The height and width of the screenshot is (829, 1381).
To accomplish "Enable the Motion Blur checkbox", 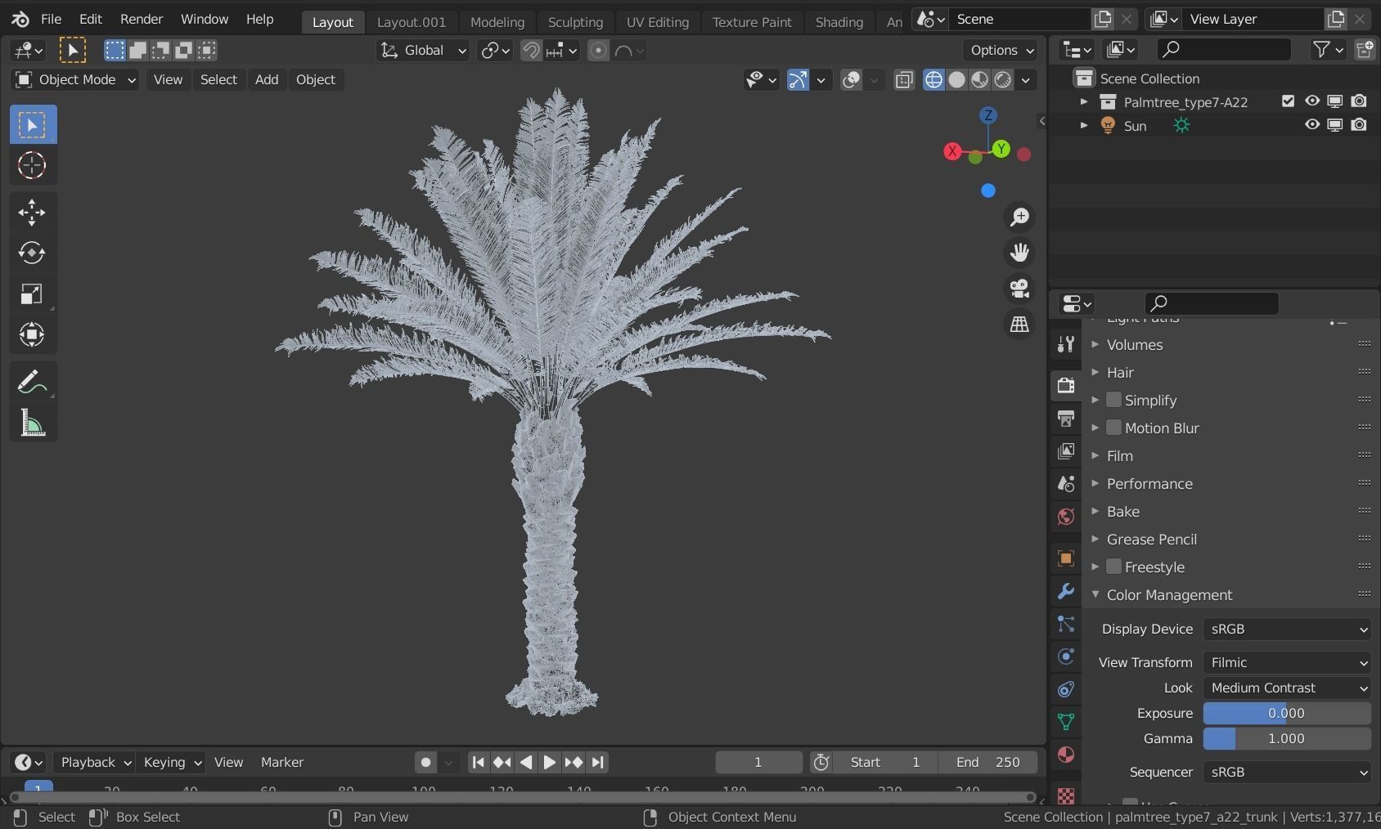I will (x=1113, y=428).
